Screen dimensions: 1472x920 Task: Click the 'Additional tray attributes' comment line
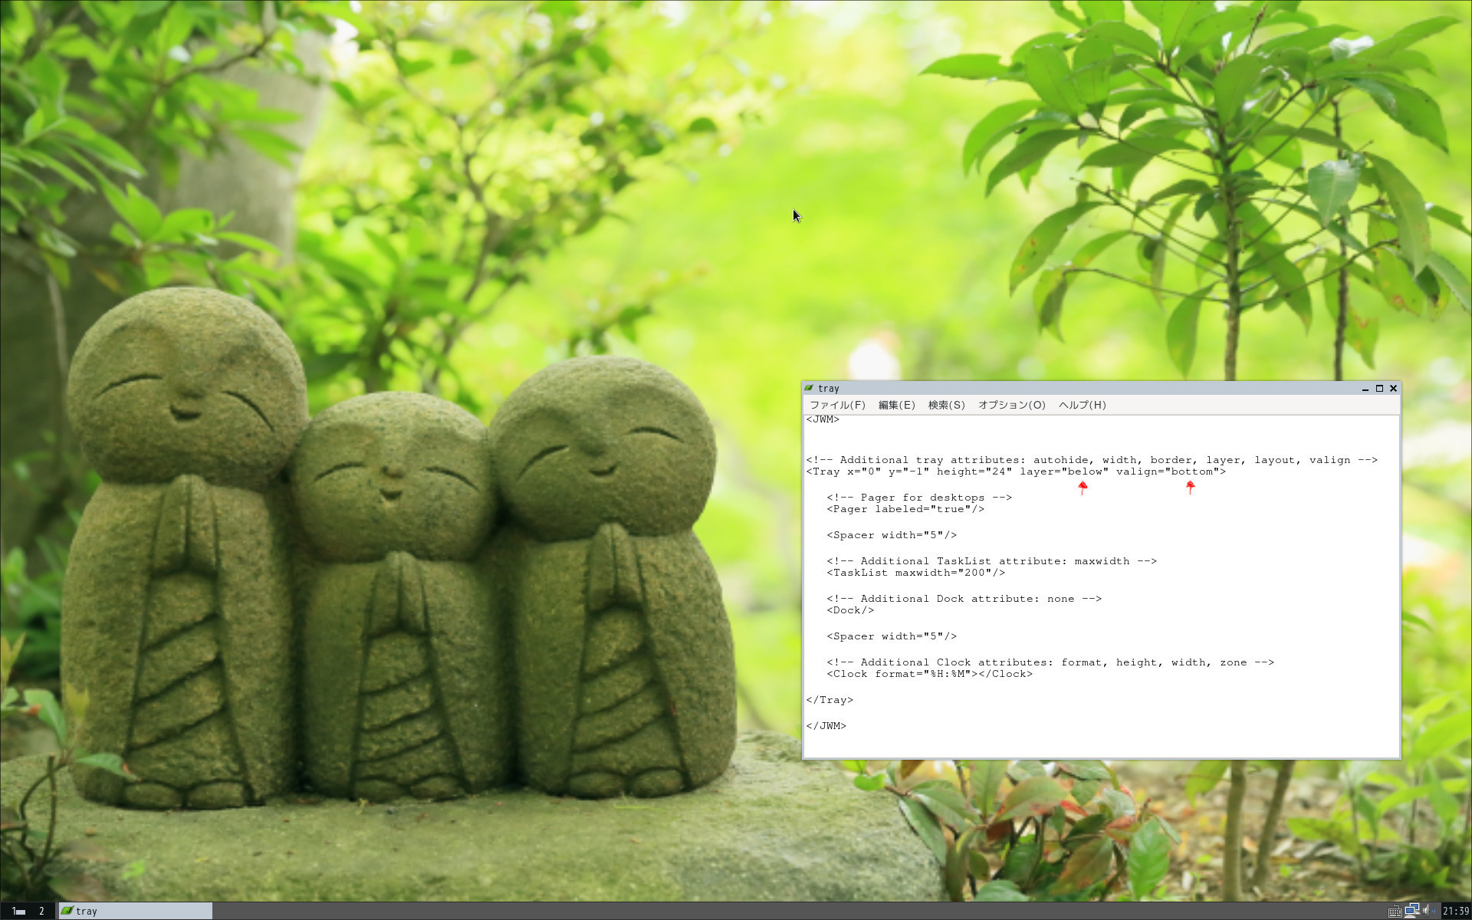(x=1092, y=460)
